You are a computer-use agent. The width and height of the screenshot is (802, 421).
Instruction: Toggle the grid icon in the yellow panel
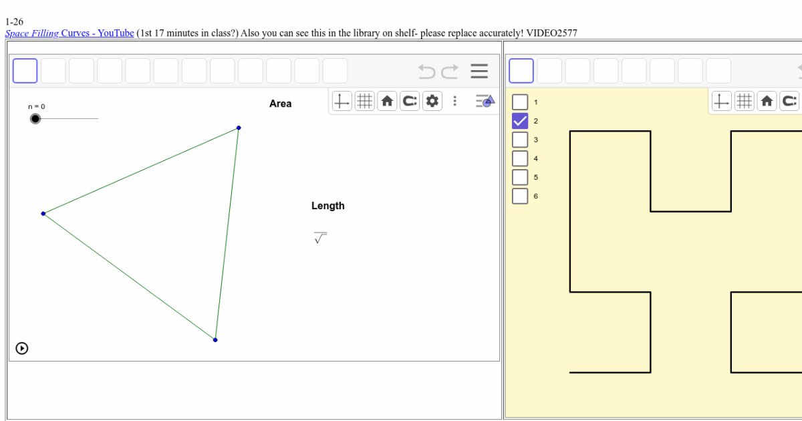(743, 101)
